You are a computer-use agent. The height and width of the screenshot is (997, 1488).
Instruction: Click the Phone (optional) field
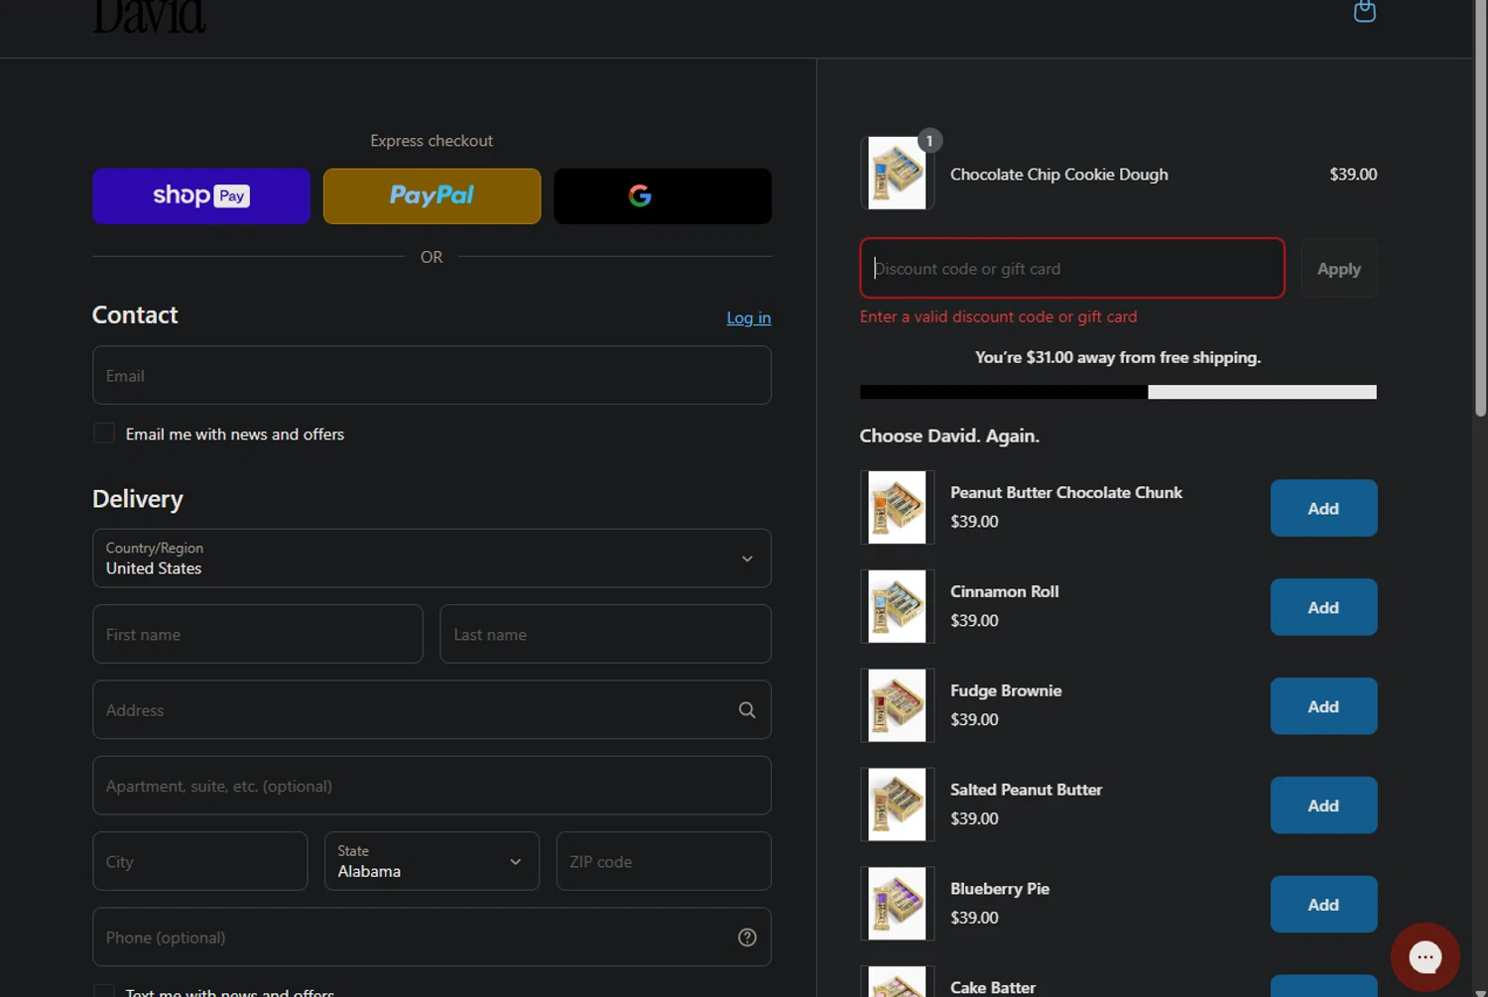(x=432, y=937)
